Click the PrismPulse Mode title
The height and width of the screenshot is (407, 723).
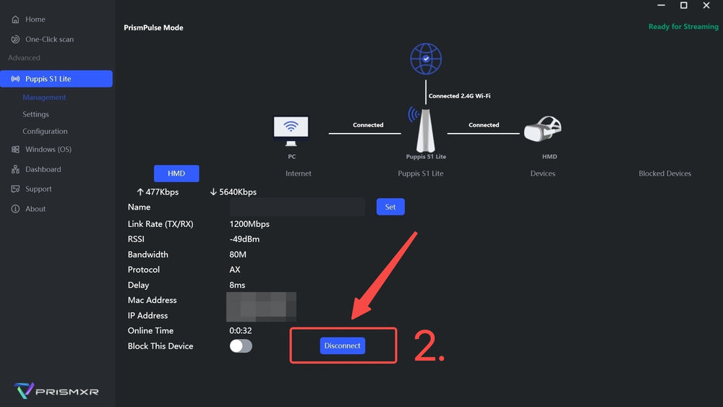pyautogui.click(x=153, y=27)
